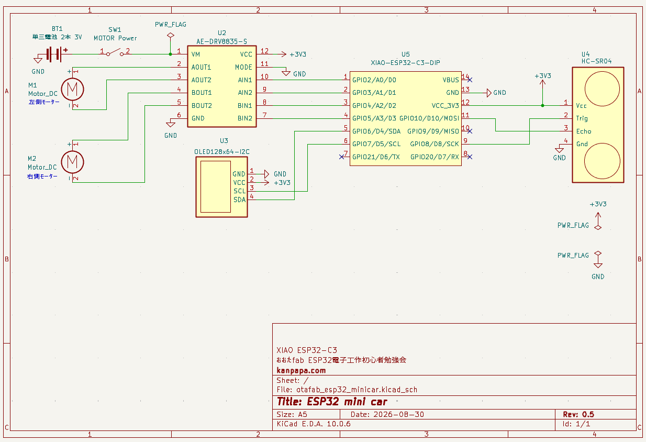The width and height of the screenshot is (646, 442).
Task: Select the XIAO-ESP32-C3-DIP value label
Action: tap(405, 62)
